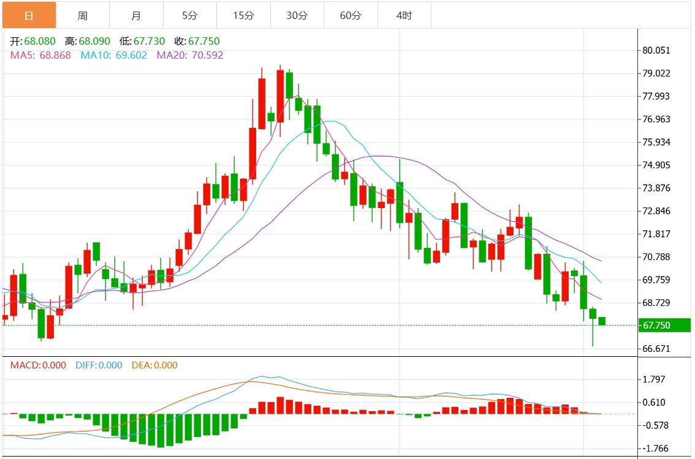
Task: Switch to the 4时 timeframe tab
Action: click(404, 15)
